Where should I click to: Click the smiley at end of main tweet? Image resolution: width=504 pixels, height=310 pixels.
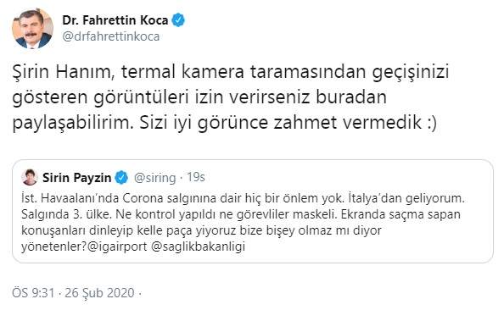click(x=432, y=123)
